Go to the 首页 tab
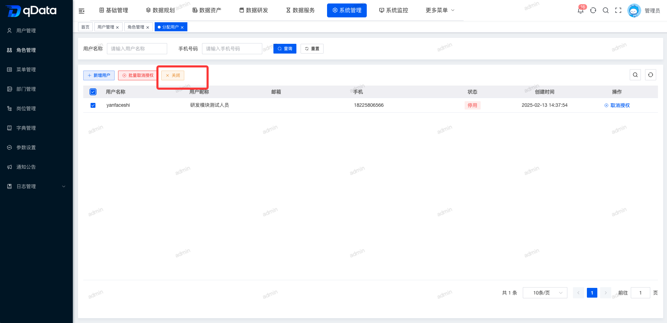The height and width of the screenshot is (323, 667). [x=85, y=27]
